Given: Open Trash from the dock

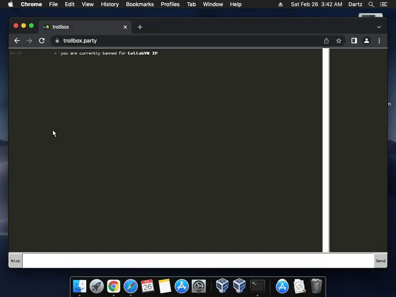Looking at the screenshot, I should coord(316,286).
